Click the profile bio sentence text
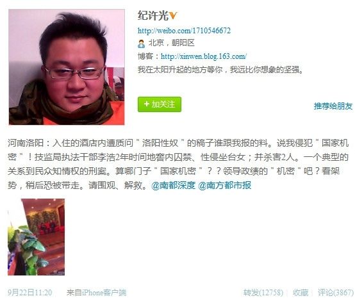355x303 pixels. 220,69
